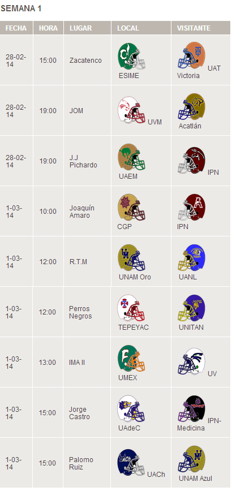The height and width of the screenshot is (491, 232).
Task: Select the white UV helmet icon
Action: click(x=192, y=362)
